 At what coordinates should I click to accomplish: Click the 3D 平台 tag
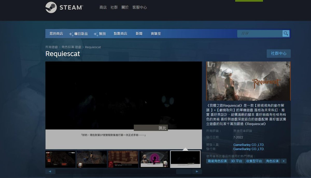[x=236, y=161]
